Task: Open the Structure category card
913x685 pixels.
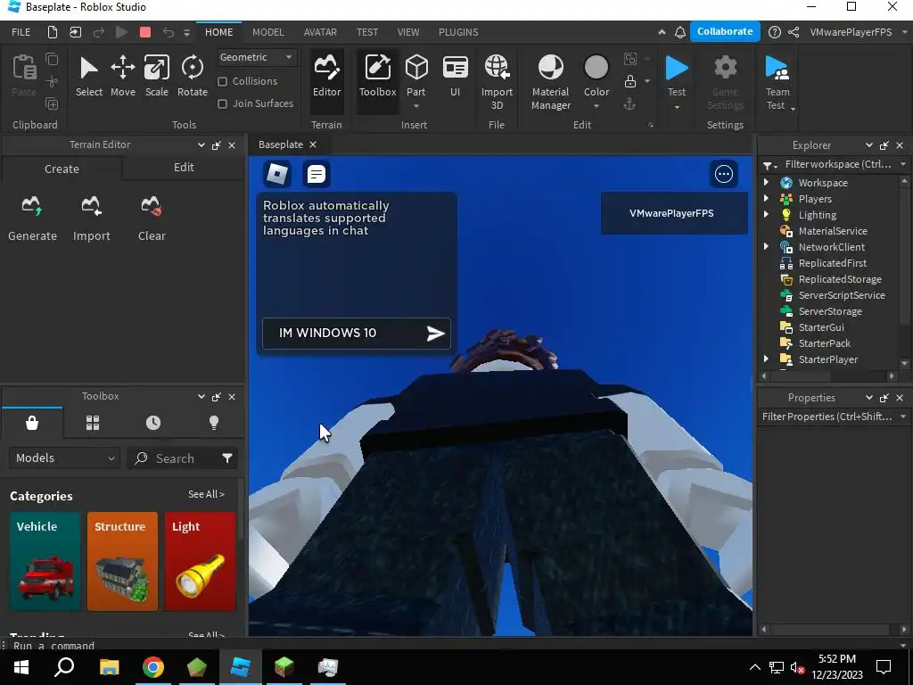Action: tap(122, 562)
